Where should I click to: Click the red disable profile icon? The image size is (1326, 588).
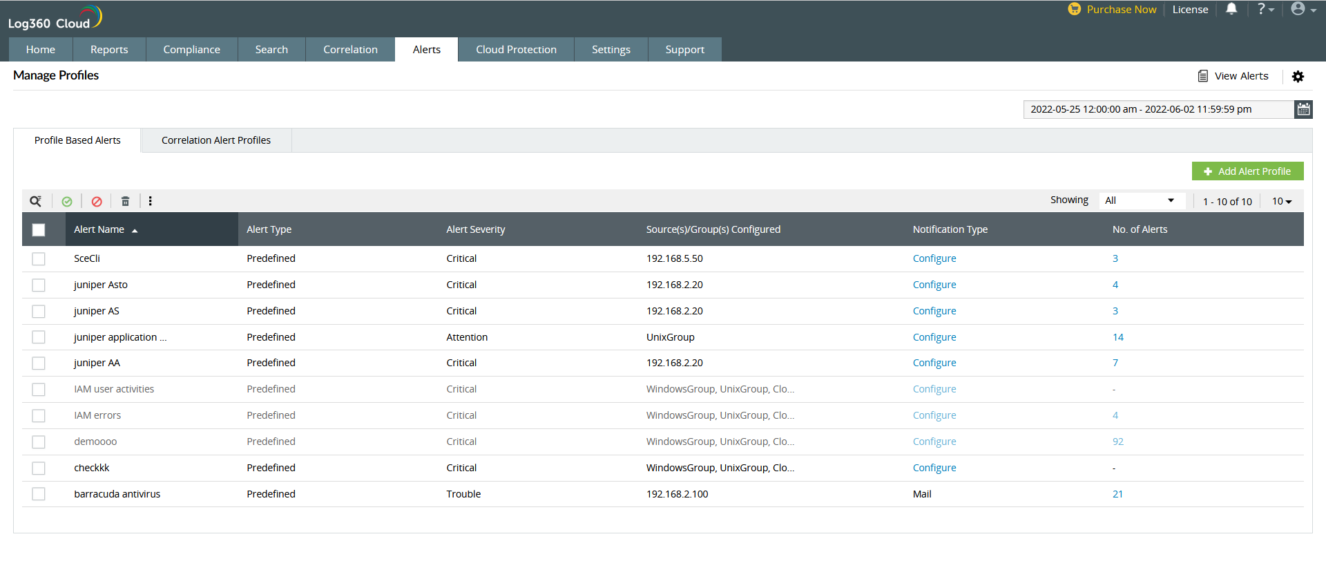(97, 201)
